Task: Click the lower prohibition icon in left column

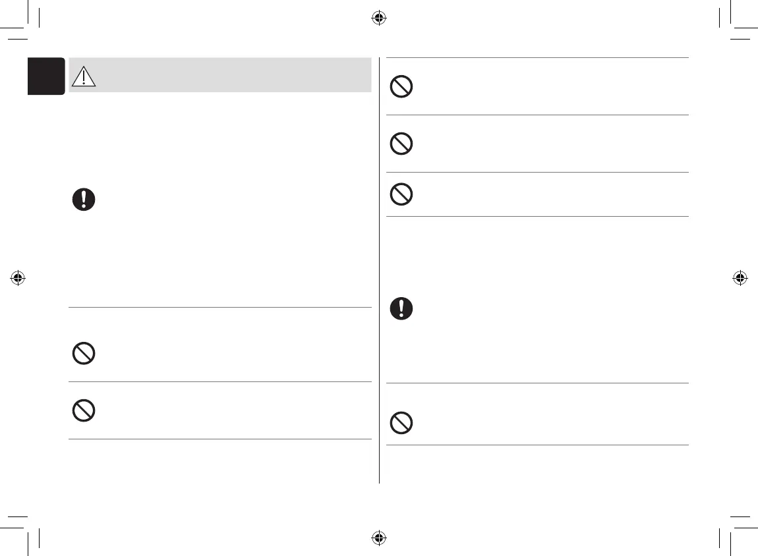Action: 84,411
